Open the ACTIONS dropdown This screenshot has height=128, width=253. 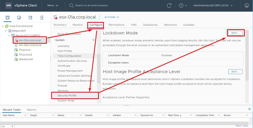112,17
